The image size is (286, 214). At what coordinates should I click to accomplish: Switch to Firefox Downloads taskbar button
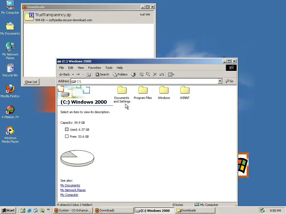click(x=114, y=210)
